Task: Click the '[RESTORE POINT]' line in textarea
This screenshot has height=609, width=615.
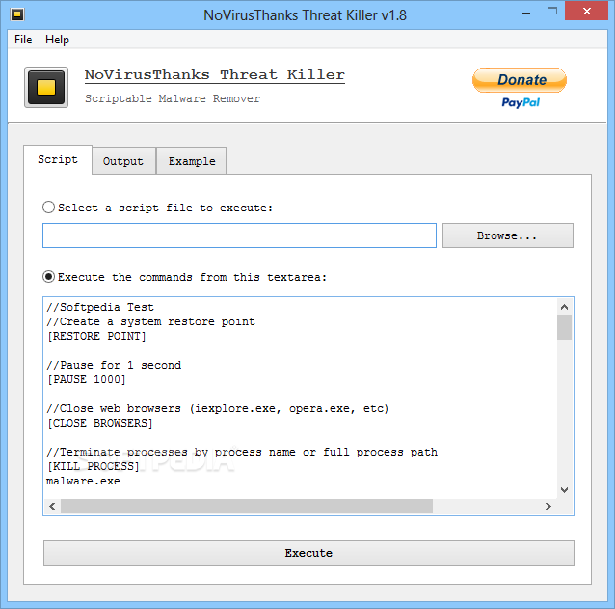Action: point(96,336)
